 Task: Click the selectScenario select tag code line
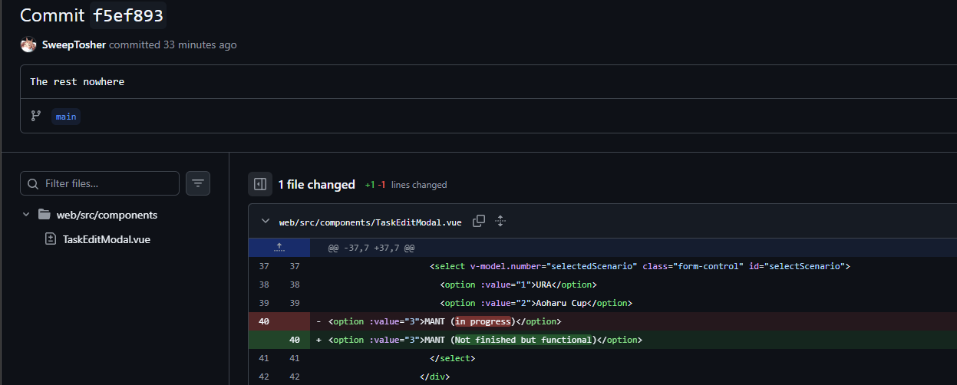tap(633, 266)
